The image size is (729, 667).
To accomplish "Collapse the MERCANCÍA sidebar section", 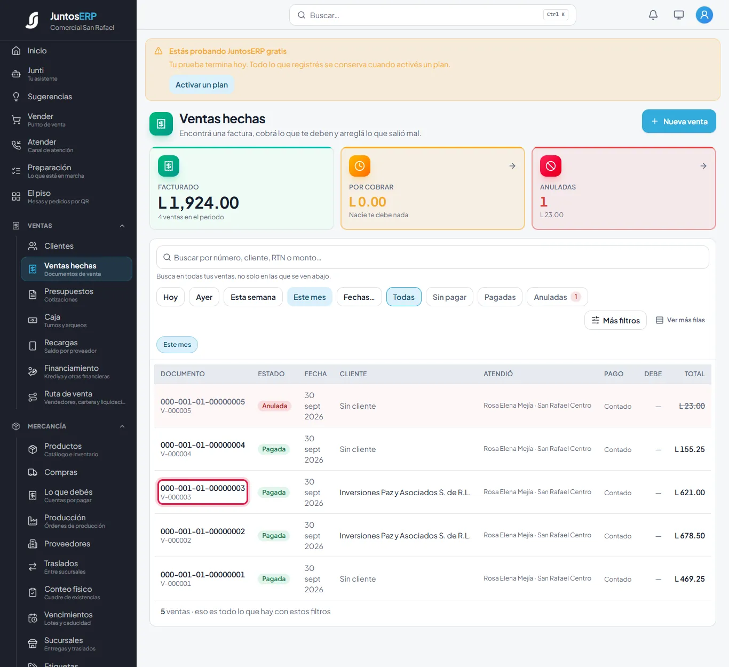I will (x=122, y=426).
